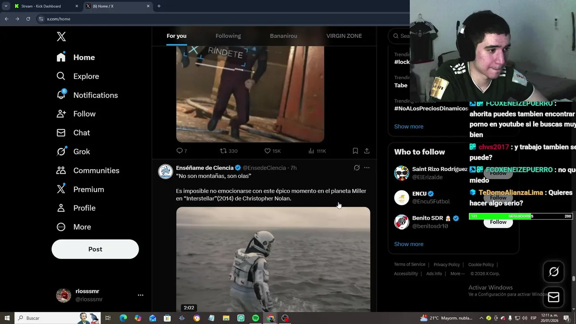The height and width of the screenshot is (324, 576).
Task: Follow Benito SDR
Action: tap(498, 222)
